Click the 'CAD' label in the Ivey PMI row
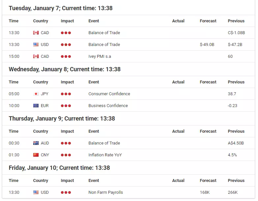This screenshot has height=201, width=258. (x=45, y=56)
